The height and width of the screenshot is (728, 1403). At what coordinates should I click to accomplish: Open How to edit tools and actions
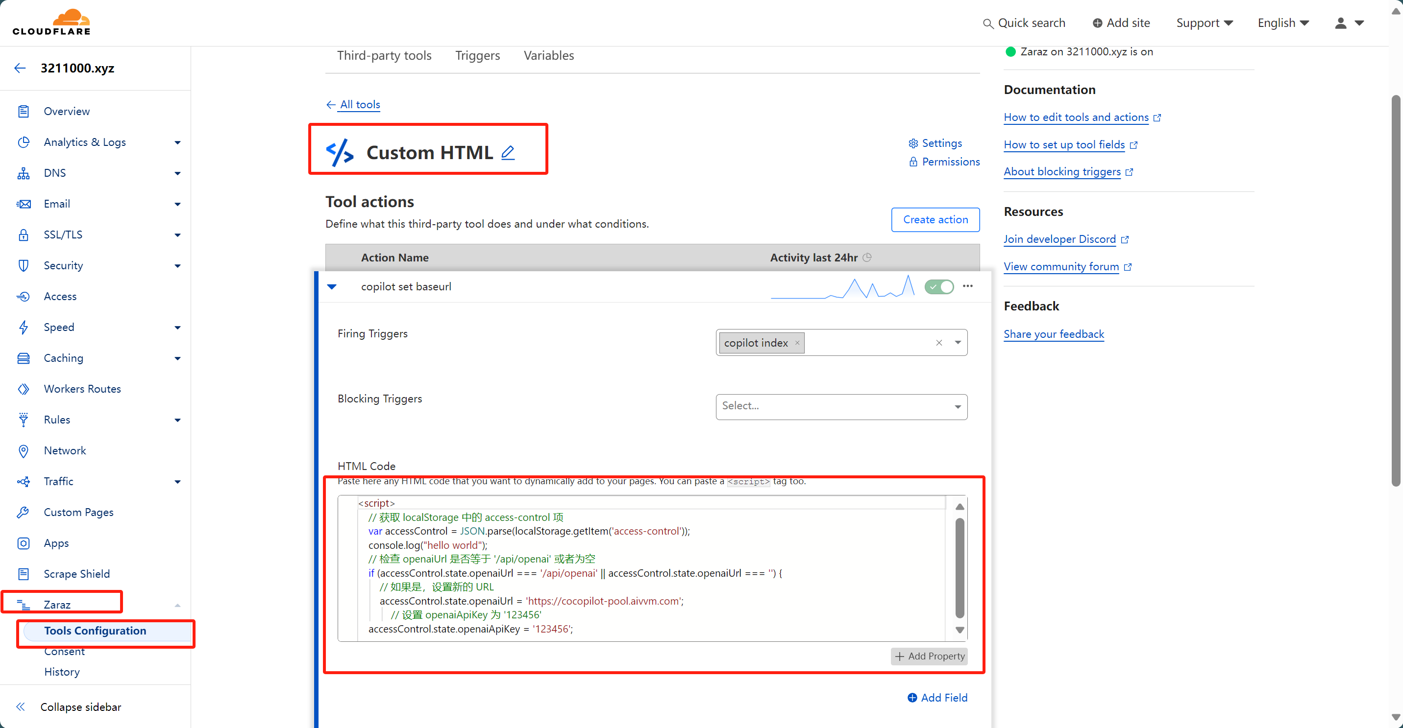coord(1082,117)
